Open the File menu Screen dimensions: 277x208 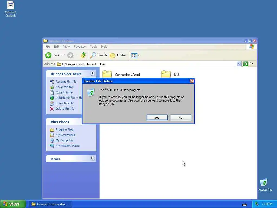point(48,47)
